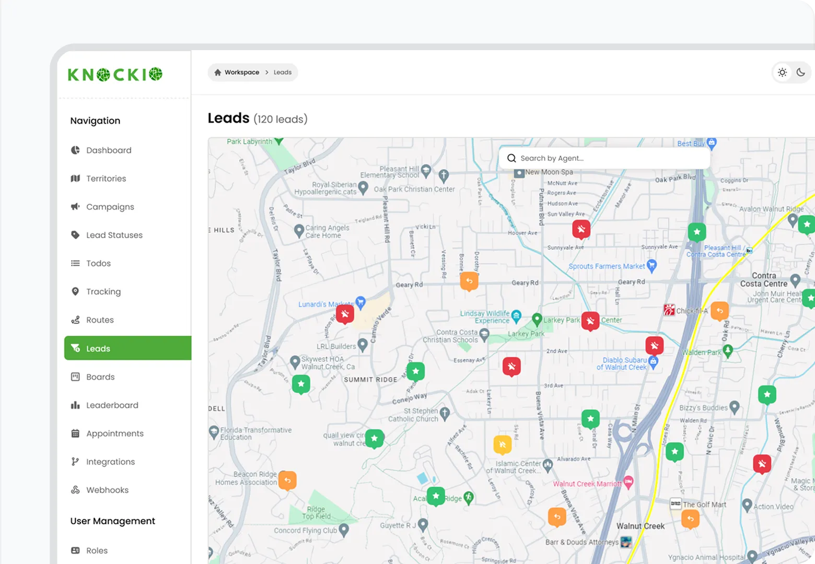Open the green star marker near Casa Way
Image resolution: width=815 pixels, height=564 pixels.
(590, 418)
